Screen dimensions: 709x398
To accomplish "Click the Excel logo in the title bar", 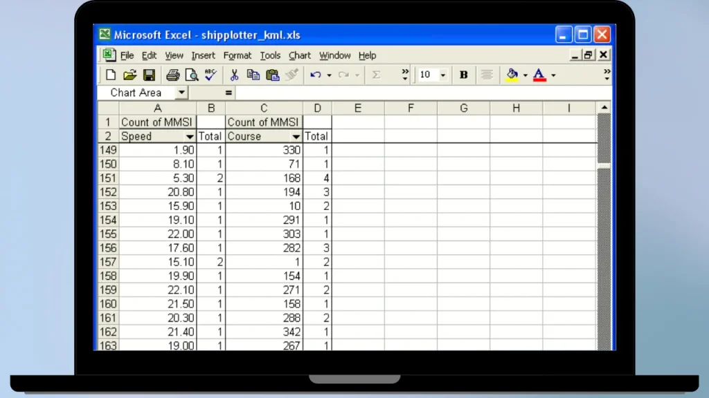I will click(105, 35).
